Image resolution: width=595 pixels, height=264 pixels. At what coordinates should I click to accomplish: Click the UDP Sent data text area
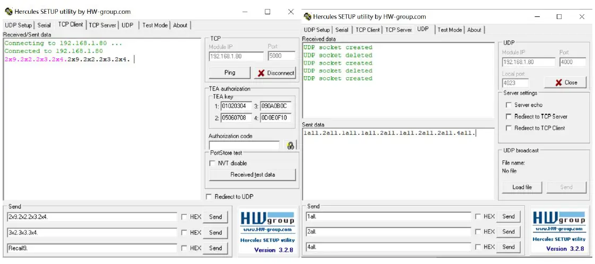click(398, 164)
